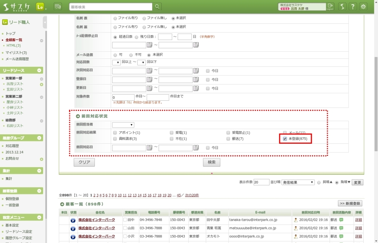Click green comment icon in first row's 郵送 cell
378x243 pixels.
tap(341, 219)
